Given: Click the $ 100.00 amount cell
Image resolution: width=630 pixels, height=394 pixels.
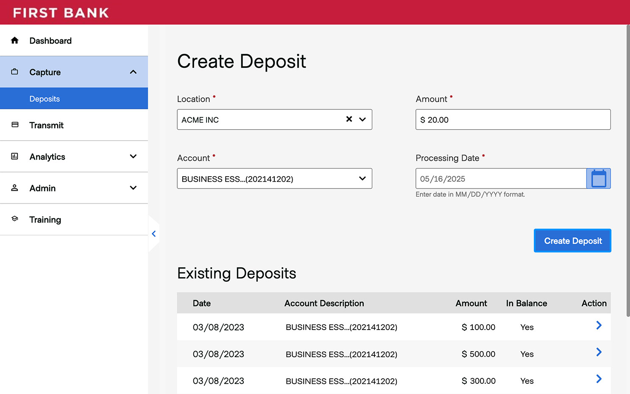Looking at the screenshot, I should click(478, 327).
